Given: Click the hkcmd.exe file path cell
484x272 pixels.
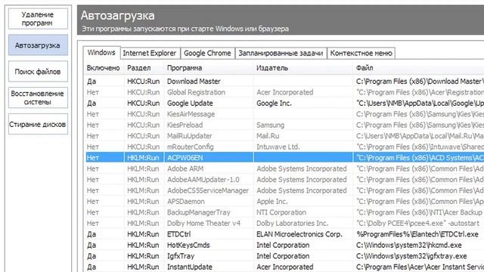Looking at the screenshot, I should [408, 245].
